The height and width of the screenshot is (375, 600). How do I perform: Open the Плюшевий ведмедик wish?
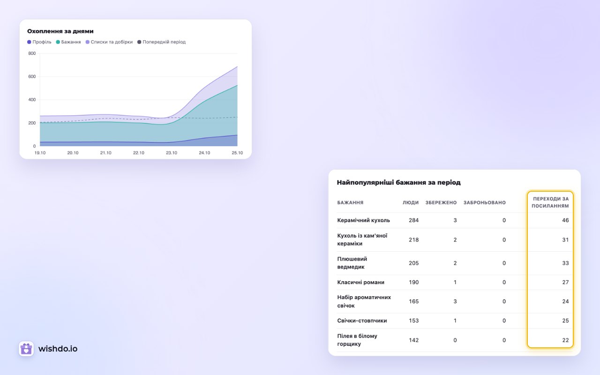(352, 263)
